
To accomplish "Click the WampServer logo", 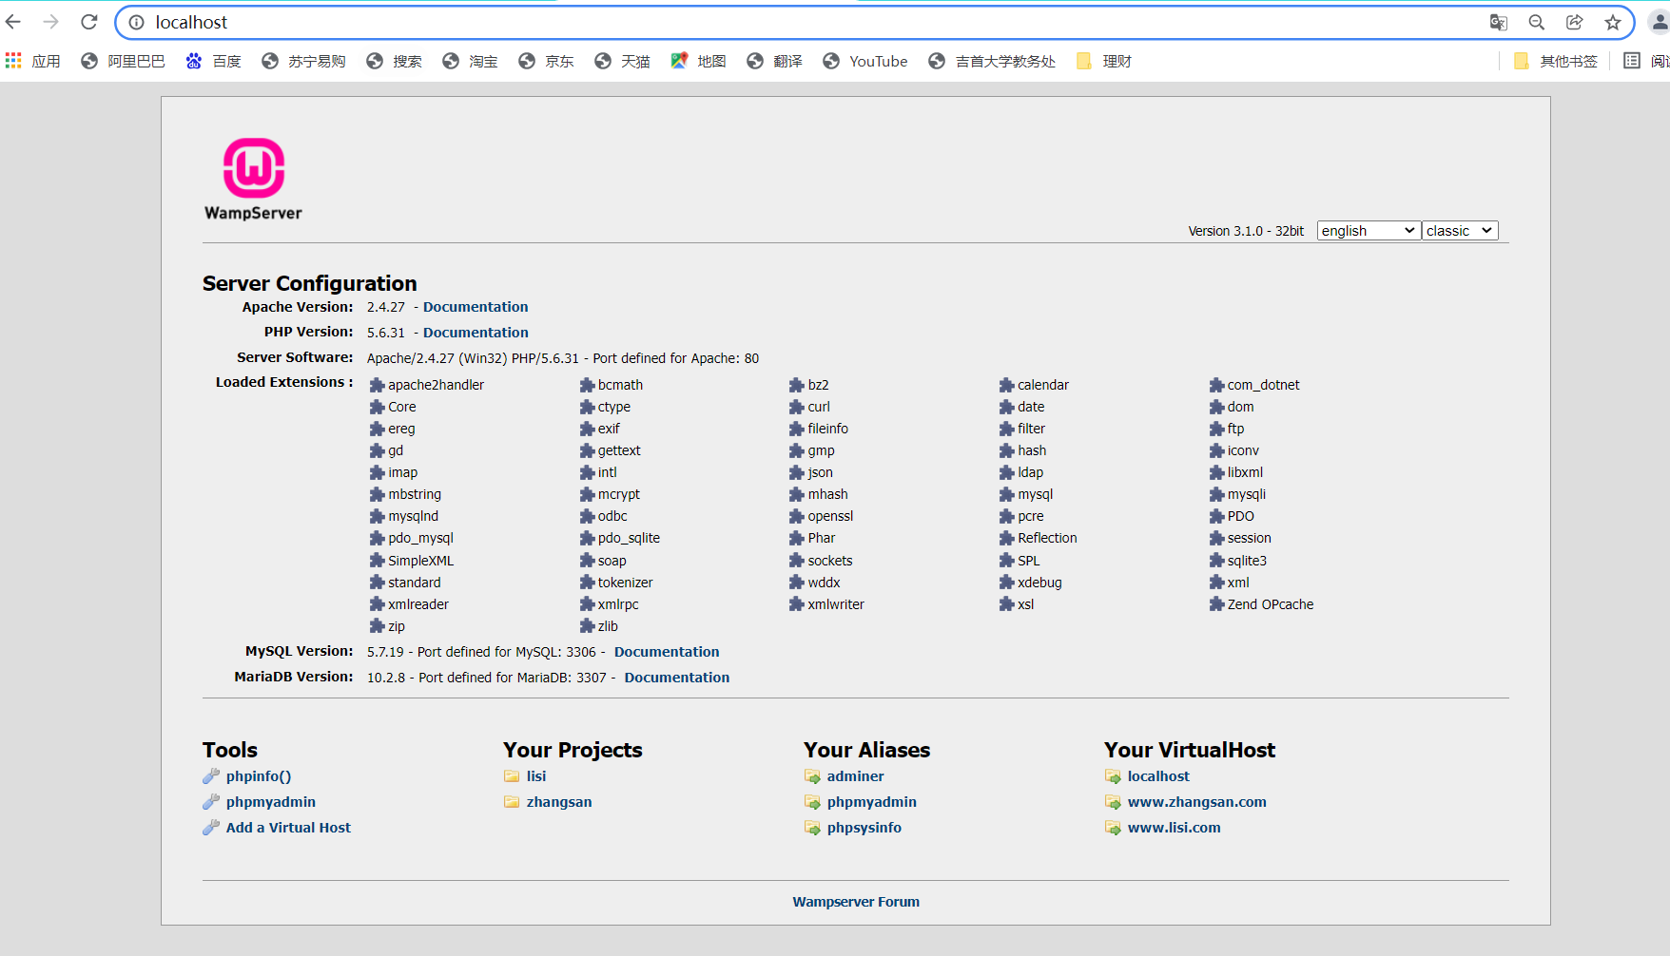I will pos(254,180).
